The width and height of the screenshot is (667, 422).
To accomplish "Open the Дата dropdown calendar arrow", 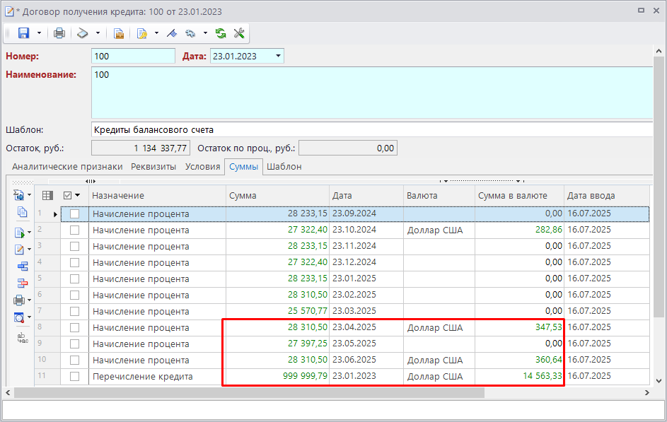I will [278, 56].
